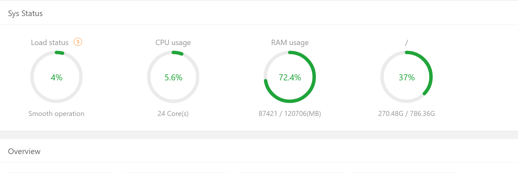518x173 pixels.
Task: Click the Sys Status section heading
Action: tap(25, 14)
